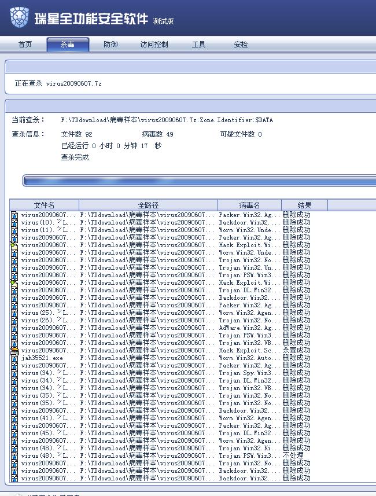
Task: Click the icon of the Trojan.Win32.Ki row
Action: (14, 448)
